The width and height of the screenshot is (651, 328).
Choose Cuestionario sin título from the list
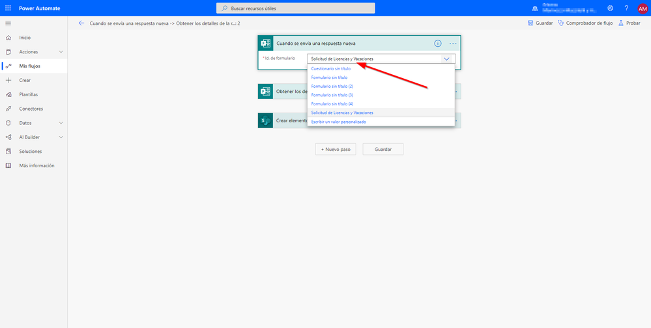point(381,69)
